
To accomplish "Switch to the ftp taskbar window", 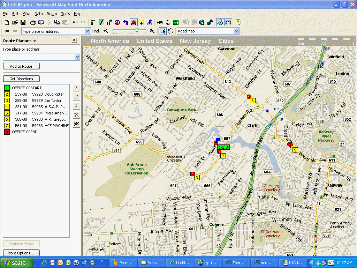I will coord(208,263).
